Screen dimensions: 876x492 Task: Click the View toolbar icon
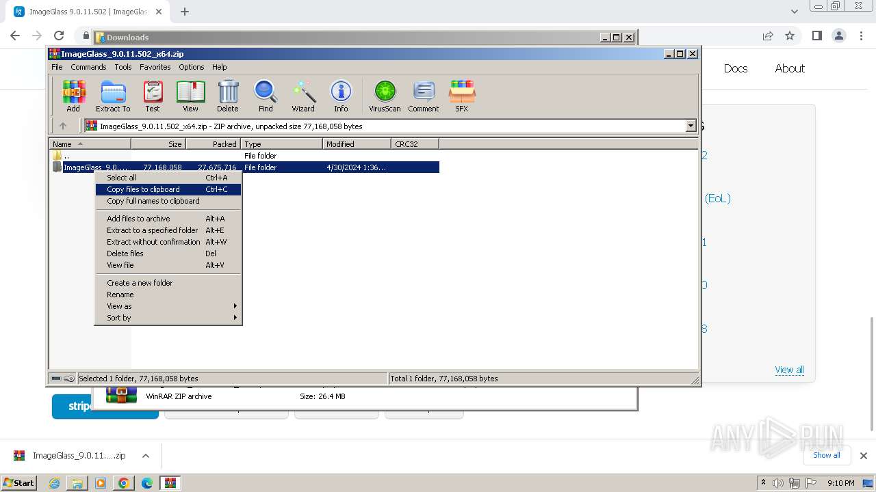pyautogui.click(x=190, y=96)
